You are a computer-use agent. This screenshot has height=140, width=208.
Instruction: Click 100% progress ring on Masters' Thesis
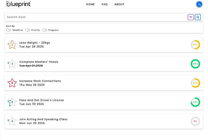(195, 64)
